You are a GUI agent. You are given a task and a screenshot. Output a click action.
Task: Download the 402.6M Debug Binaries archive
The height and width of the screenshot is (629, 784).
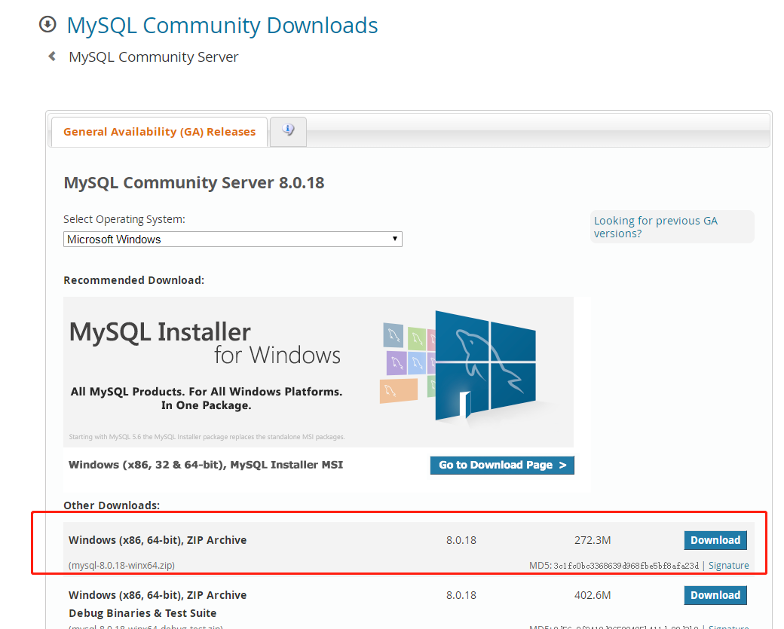tap(715, 595)
